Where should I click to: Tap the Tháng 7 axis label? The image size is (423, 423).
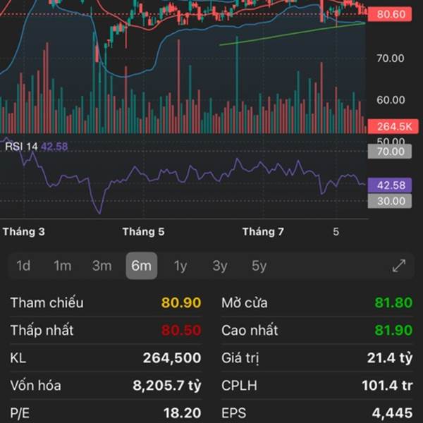pos(263,232)
